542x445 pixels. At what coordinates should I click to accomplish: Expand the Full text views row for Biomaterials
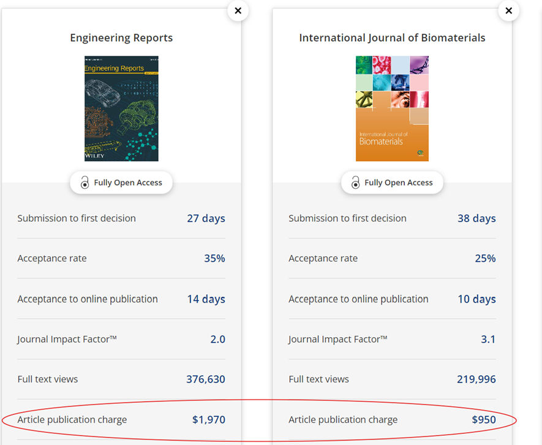[x=392, y=379]
